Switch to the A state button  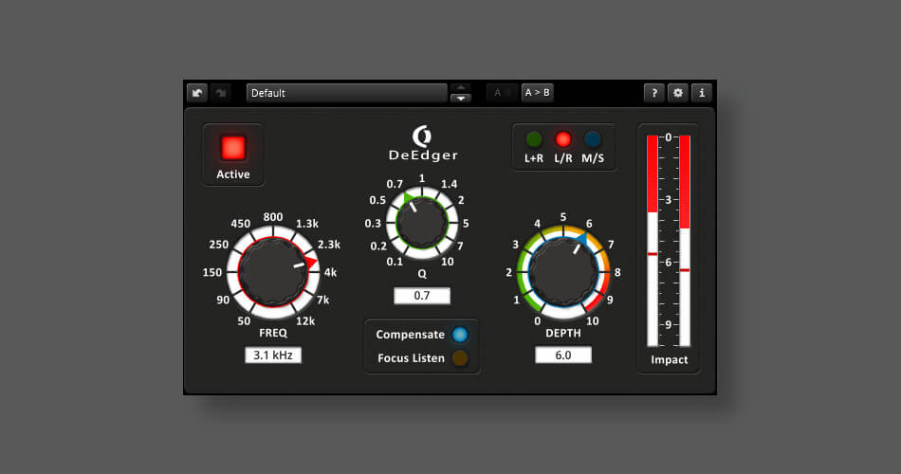(x=501, y=93)
